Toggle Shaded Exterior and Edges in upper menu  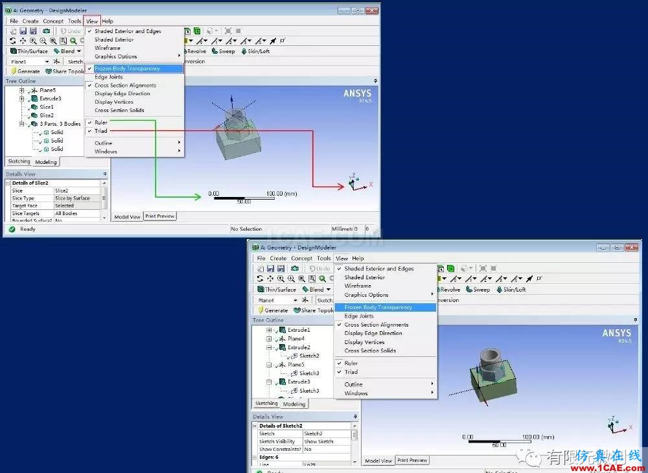coord(134,31)
